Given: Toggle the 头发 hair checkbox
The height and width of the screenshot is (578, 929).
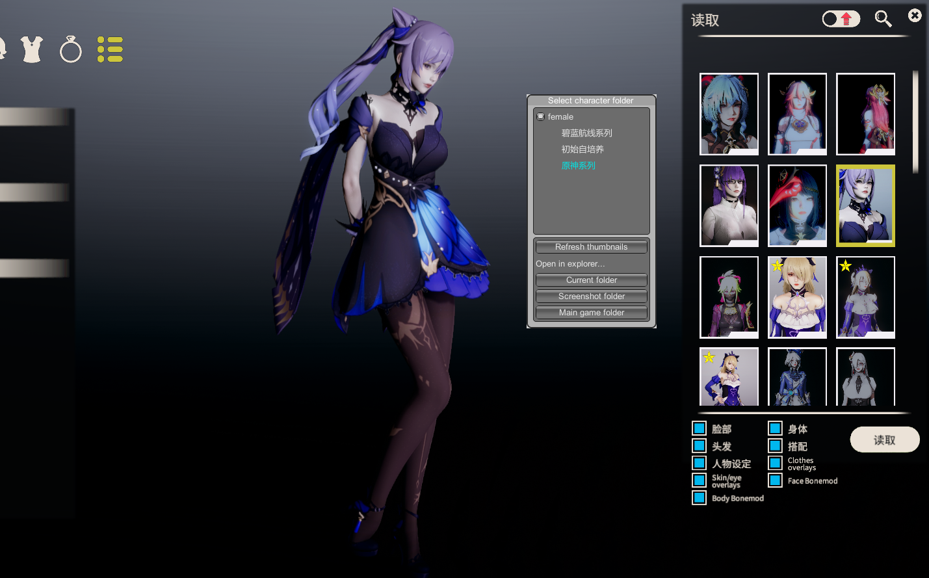Looking at the screenshot, I should (x=700, y=446).
